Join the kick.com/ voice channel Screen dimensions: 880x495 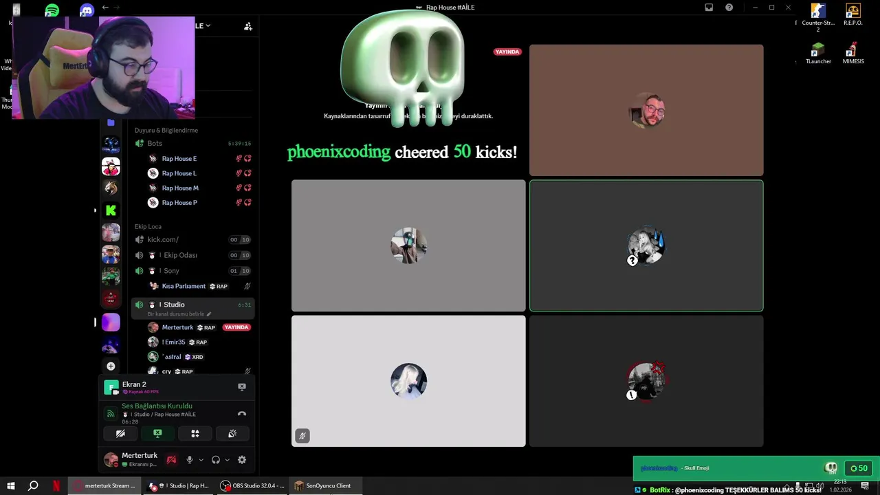click(x=193, y=239)
